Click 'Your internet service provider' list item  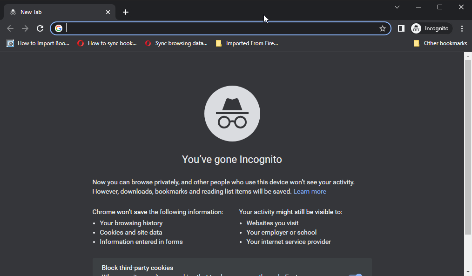point(289,242)
